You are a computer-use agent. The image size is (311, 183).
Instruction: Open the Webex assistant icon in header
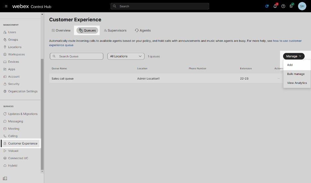tap(267, 6)
